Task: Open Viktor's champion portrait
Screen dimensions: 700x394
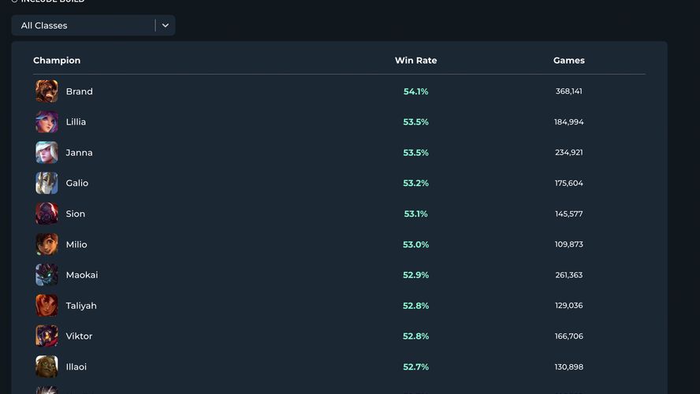Action: tap(47, 336)
